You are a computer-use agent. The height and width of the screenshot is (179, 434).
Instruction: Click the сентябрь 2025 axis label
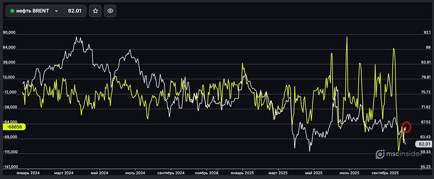pyautogui.click(x=385, y=173)
